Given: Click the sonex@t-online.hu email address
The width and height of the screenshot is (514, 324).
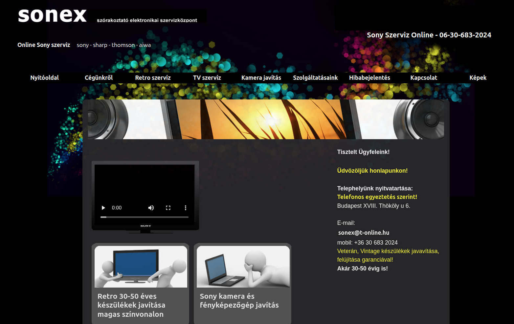Looking at the screenshot, I should (x=364, y=233).
